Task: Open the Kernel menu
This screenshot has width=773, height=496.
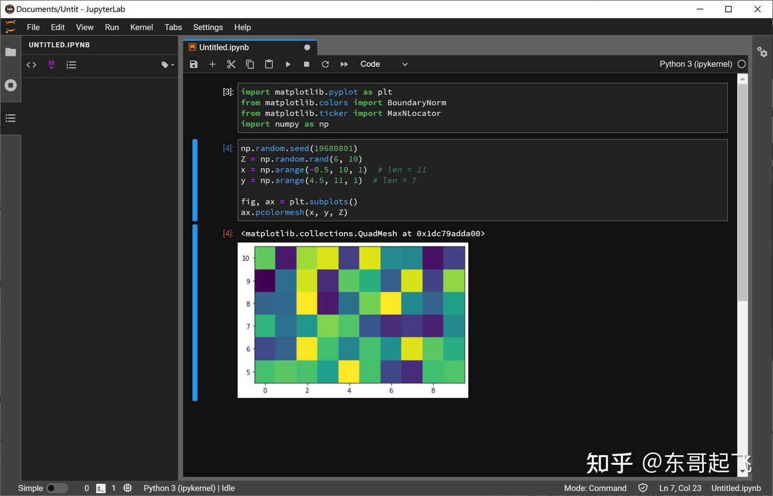Action: coord(141,27)
